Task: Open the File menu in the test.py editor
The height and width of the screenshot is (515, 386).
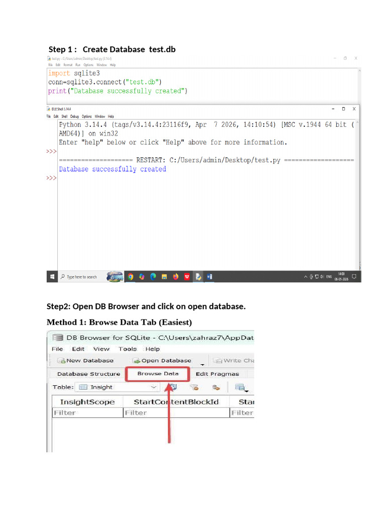Action: pyautogui.click(x=50, y=65)
